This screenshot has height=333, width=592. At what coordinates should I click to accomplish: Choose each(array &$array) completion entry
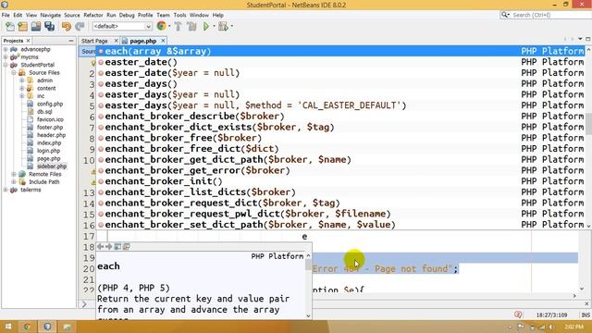click(x=341, y=51)
